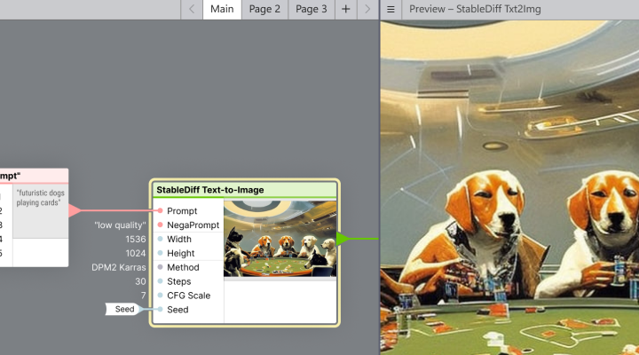Add a new page with the plus button
Viewport: 639px width, 355px height.
[x=346, y=9]
